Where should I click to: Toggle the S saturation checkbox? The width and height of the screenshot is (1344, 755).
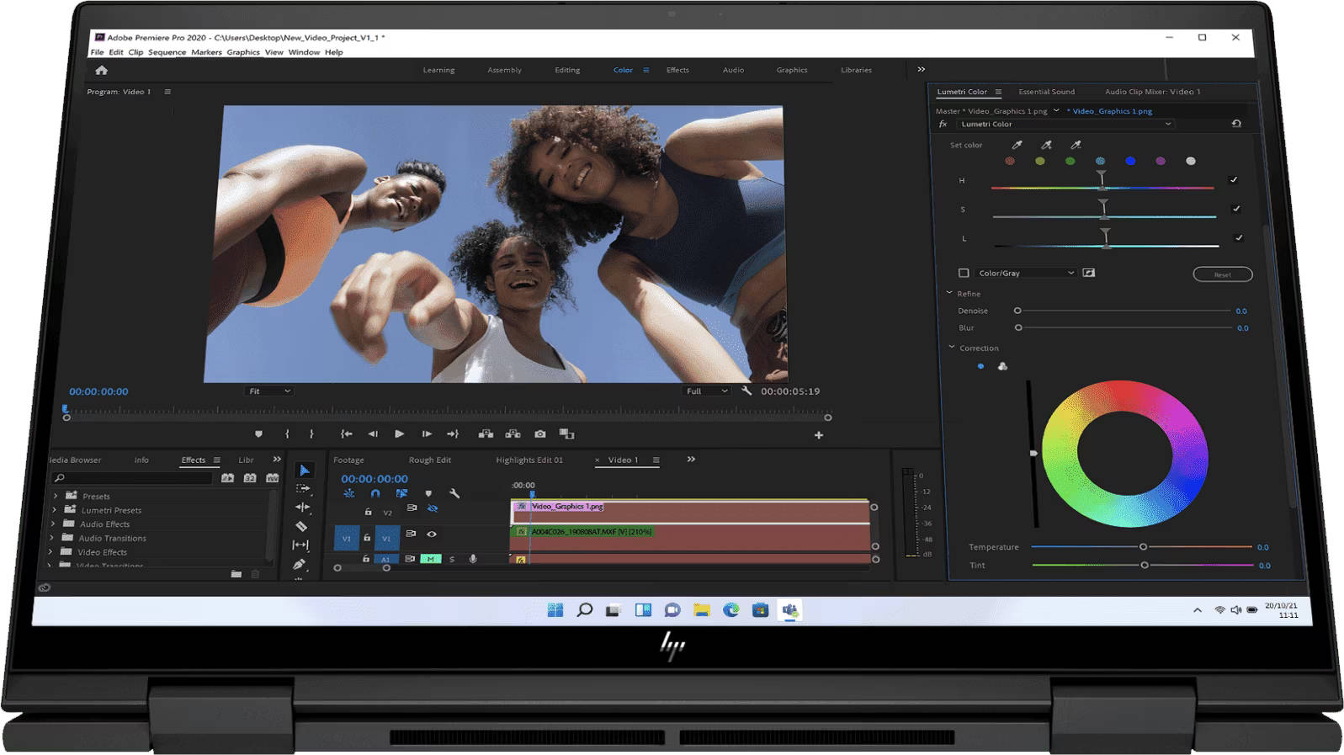[1236, 209]
